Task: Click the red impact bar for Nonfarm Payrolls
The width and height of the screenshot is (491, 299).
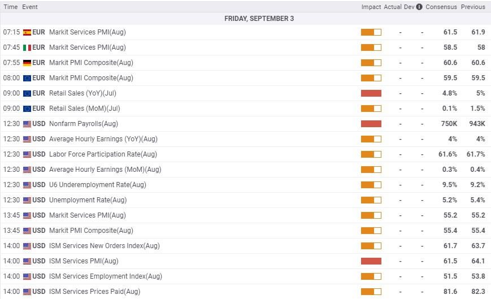Action: [x=371, y=124]
